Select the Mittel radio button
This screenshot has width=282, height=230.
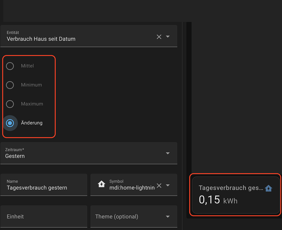(x=10, y=66)
